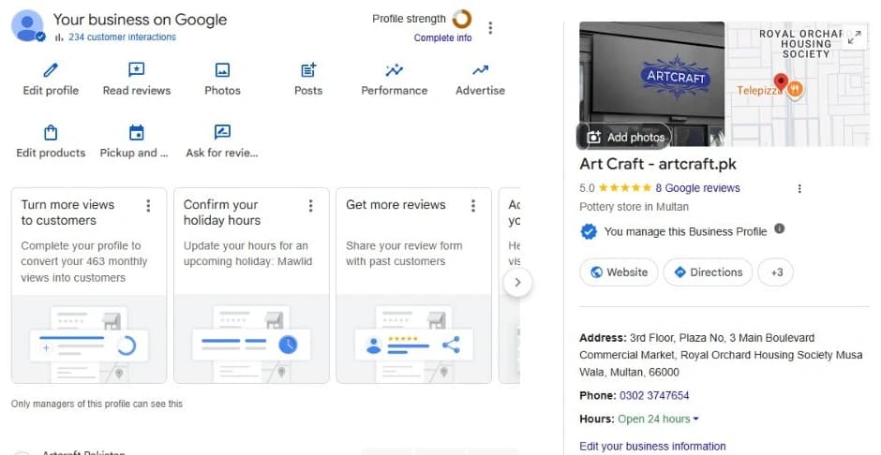This screenshot has height=455, width=881.
Task: Open 234 customer interactions link
Action: click(122, 37)
